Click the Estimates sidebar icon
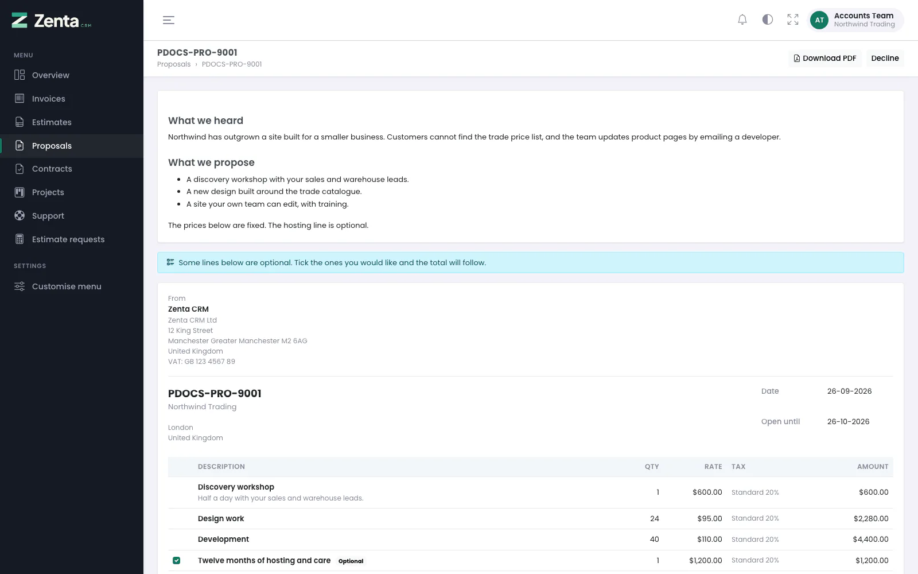Screen dimensions: 918x574 (x=20, y=122)
